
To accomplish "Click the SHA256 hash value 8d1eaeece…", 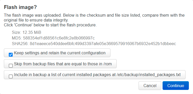I will pyautogui.click(x=103, y=44).
